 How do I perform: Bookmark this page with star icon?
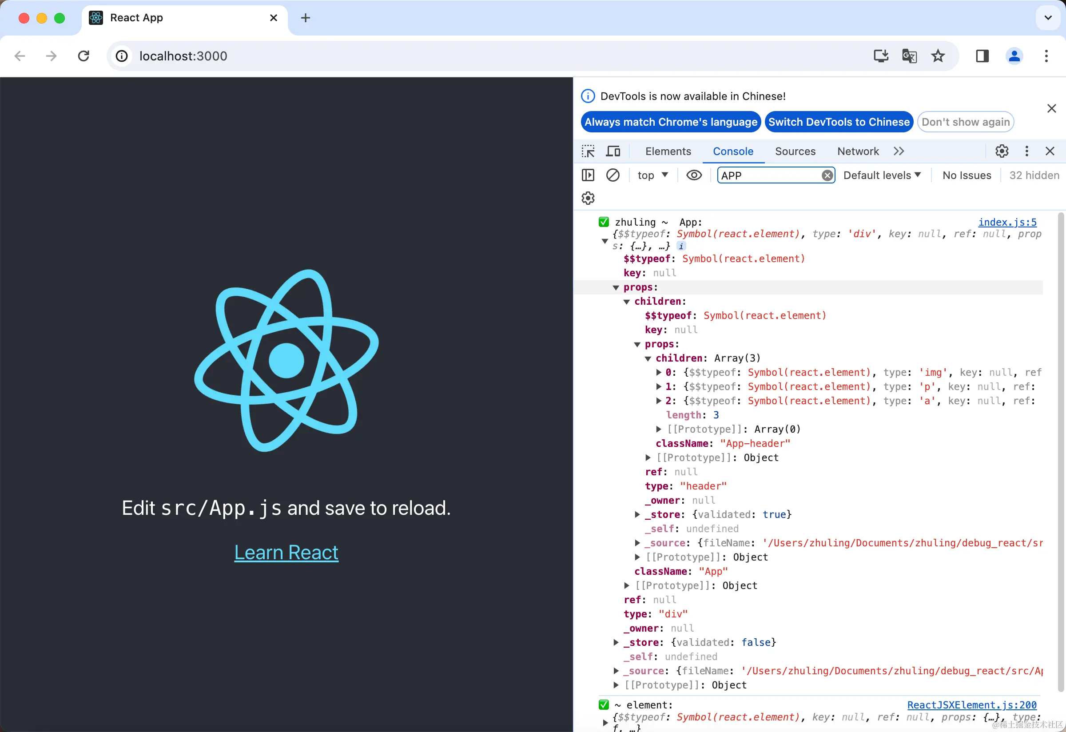[x=938, y=56]
